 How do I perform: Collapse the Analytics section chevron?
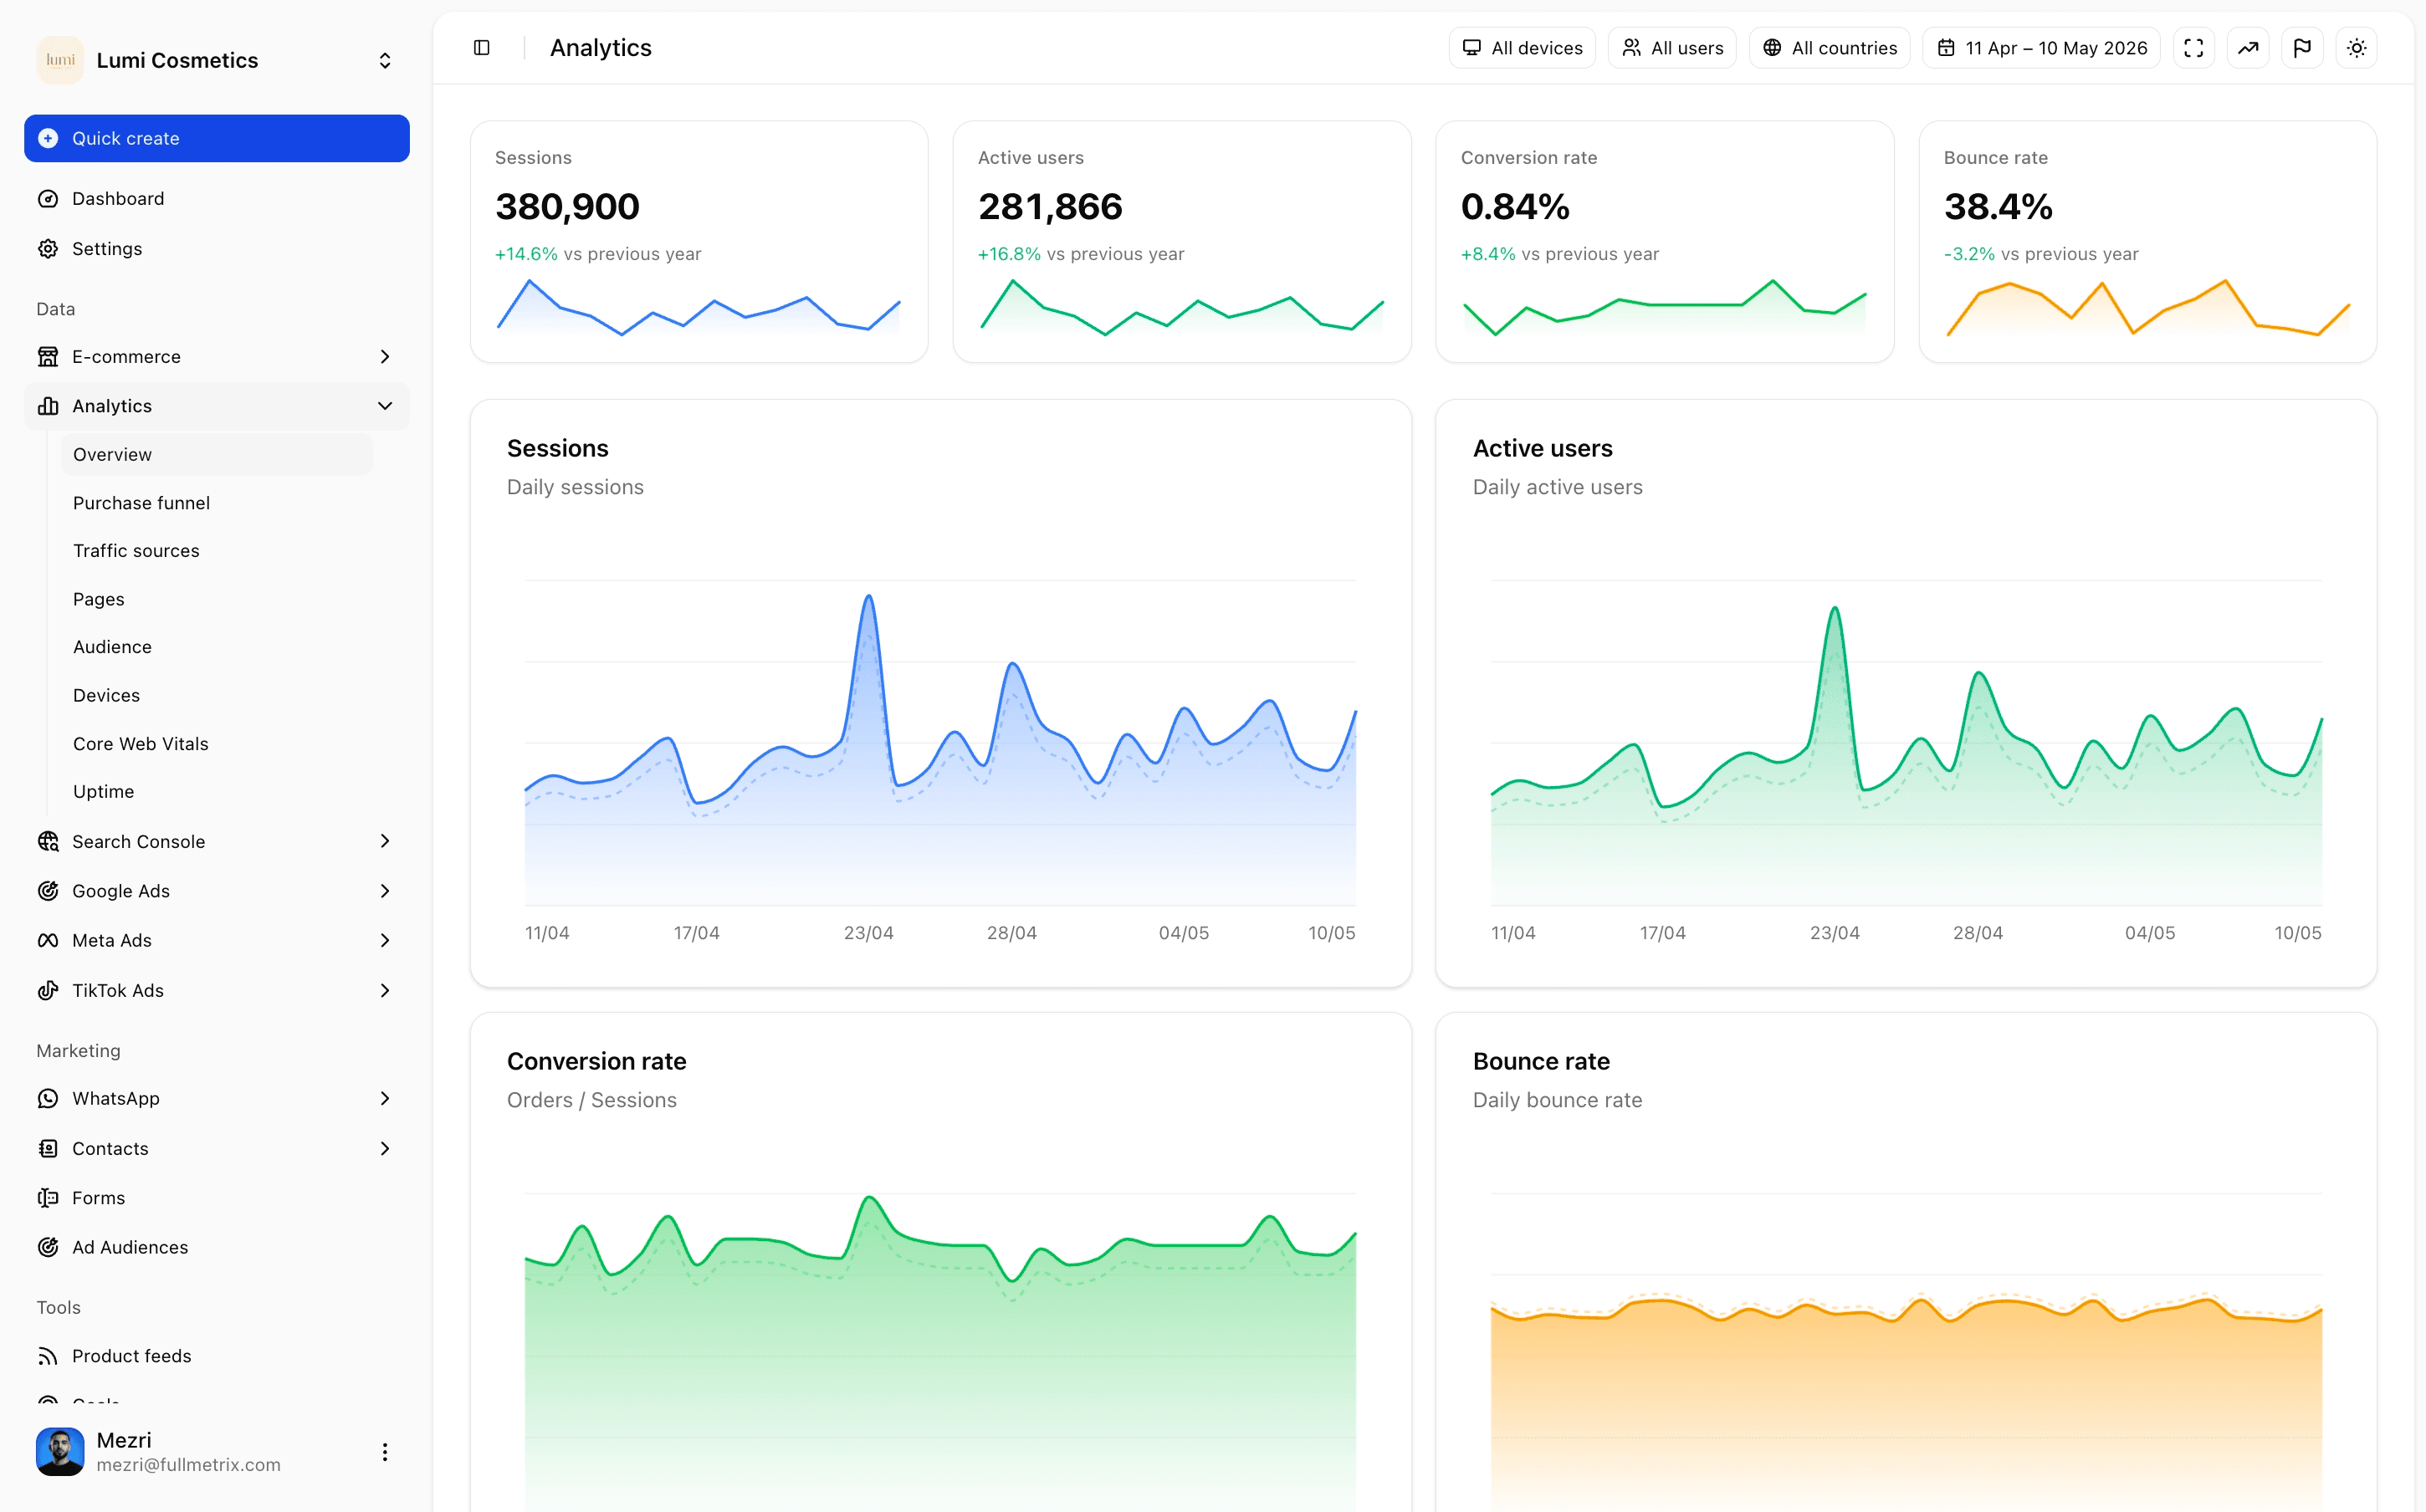(385, 406)
